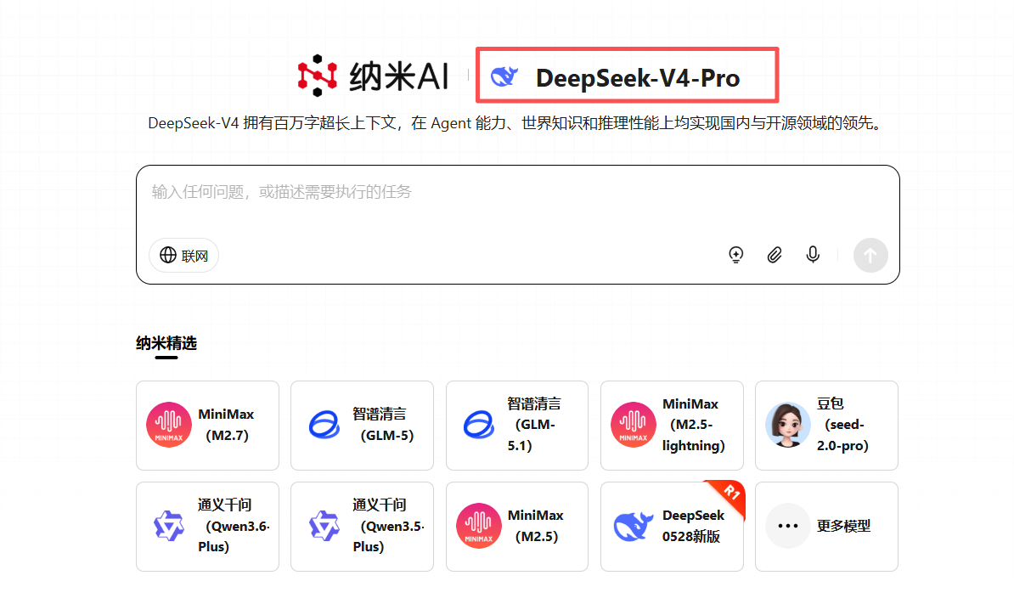Choose the 智谱清言 (GLM-5) model card

[362, 426]
